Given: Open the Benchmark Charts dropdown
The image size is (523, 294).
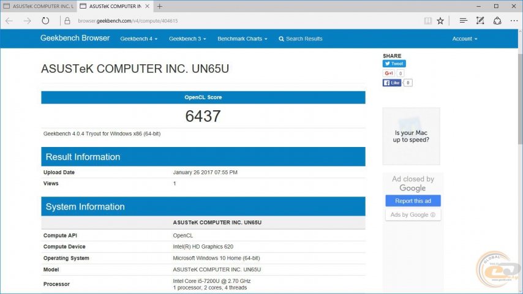Looking at the screenshot, I should pos(243,39).
